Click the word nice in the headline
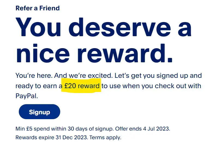 [43, 53]
